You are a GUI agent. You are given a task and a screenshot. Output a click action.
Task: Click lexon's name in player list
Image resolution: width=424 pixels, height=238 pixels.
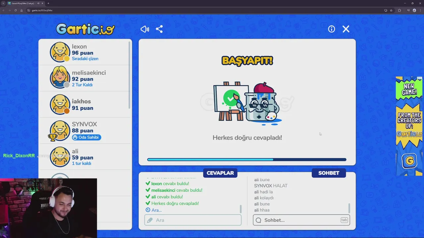(x=79, y=47)
